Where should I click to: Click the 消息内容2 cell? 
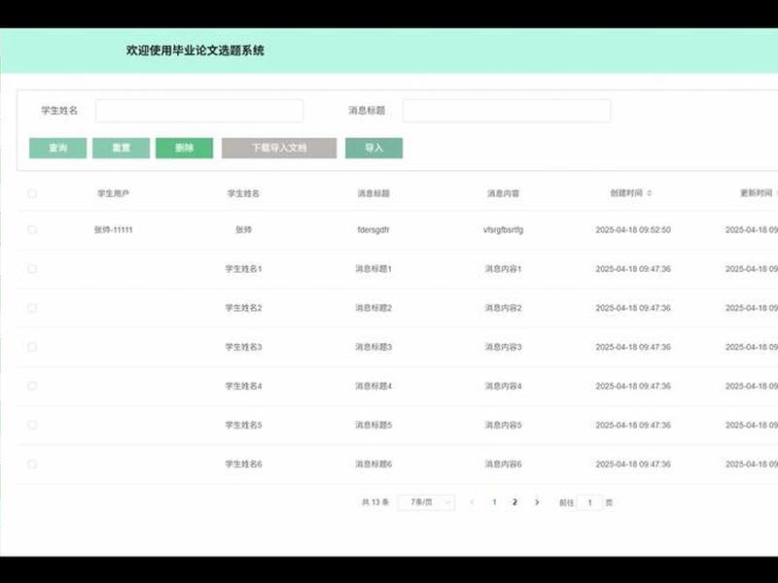point(503,308)
